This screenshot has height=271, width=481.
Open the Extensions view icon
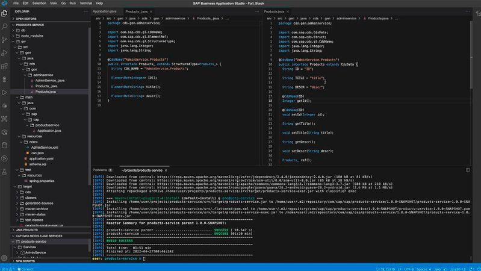coord(4,66)
